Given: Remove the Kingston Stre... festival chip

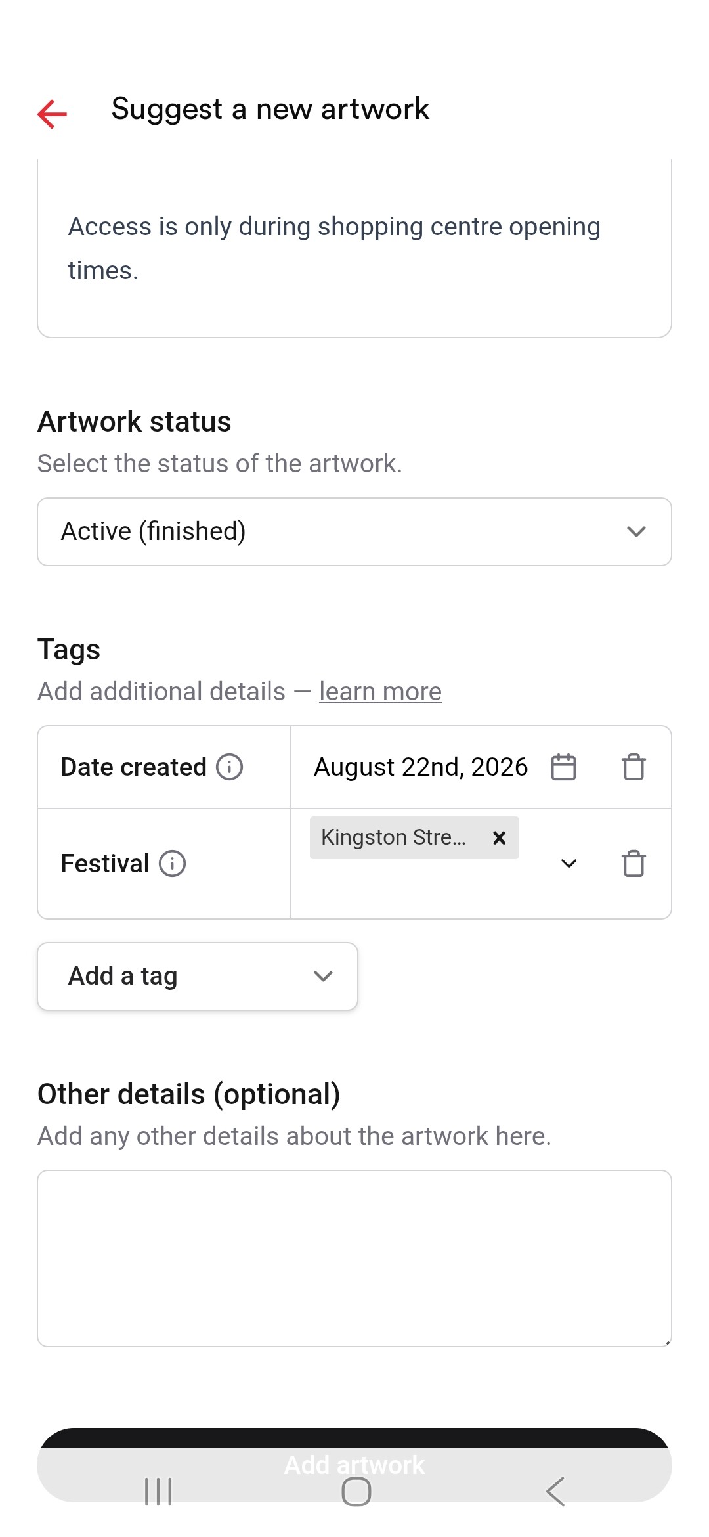Looking at the screenshot, I should tap(499, 837).
